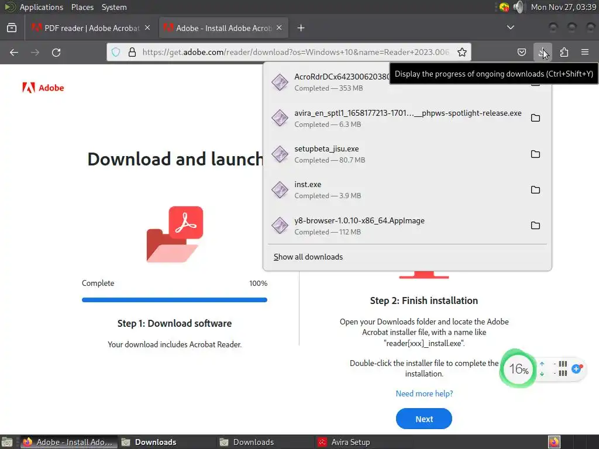
Task: Click Show all downloads
Action: (x=308, y=257)
